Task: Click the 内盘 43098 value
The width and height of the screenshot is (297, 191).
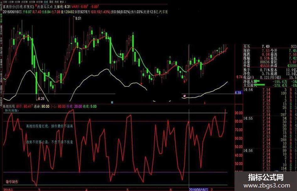Action: tap(283, 66)
